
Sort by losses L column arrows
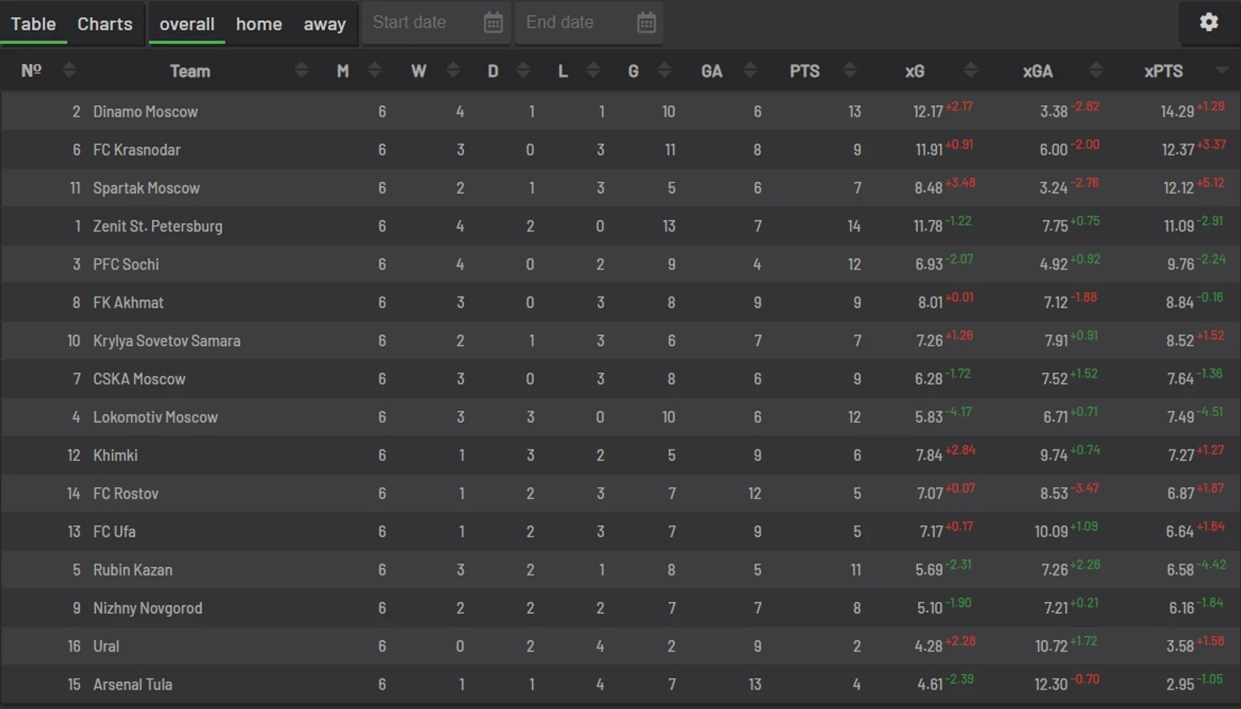(x=593, y=71)
